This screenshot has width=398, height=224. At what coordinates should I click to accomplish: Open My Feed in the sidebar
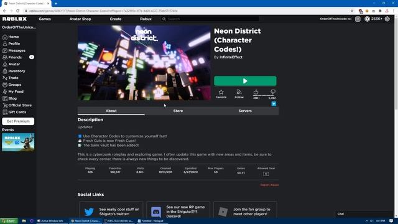click(x=13, y=91)
